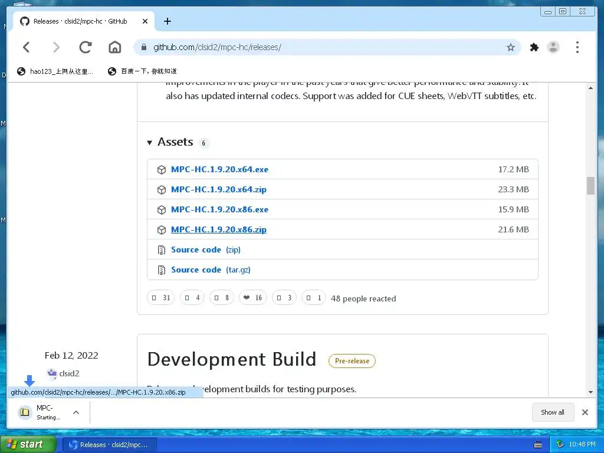
Task: Click package icon beside x86.exe
Action: tap(162, 210)
